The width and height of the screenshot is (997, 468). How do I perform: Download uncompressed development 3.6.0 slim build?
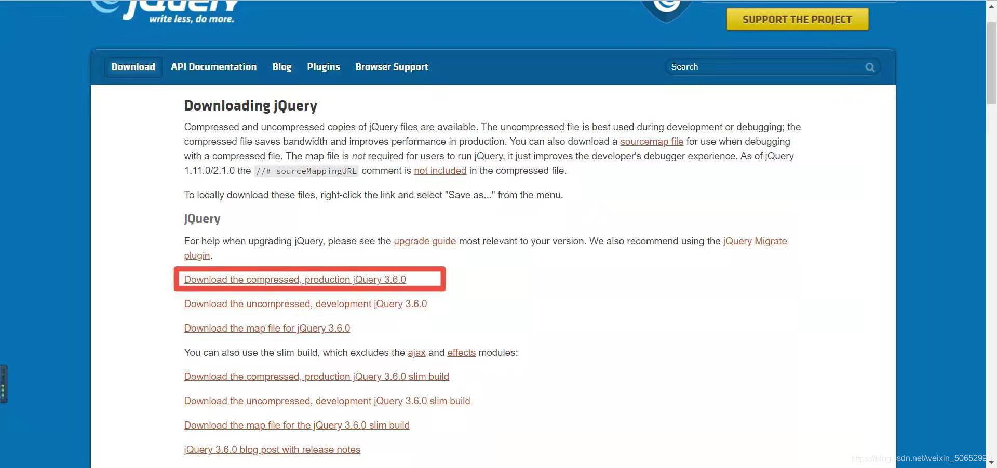click(327, 401)
